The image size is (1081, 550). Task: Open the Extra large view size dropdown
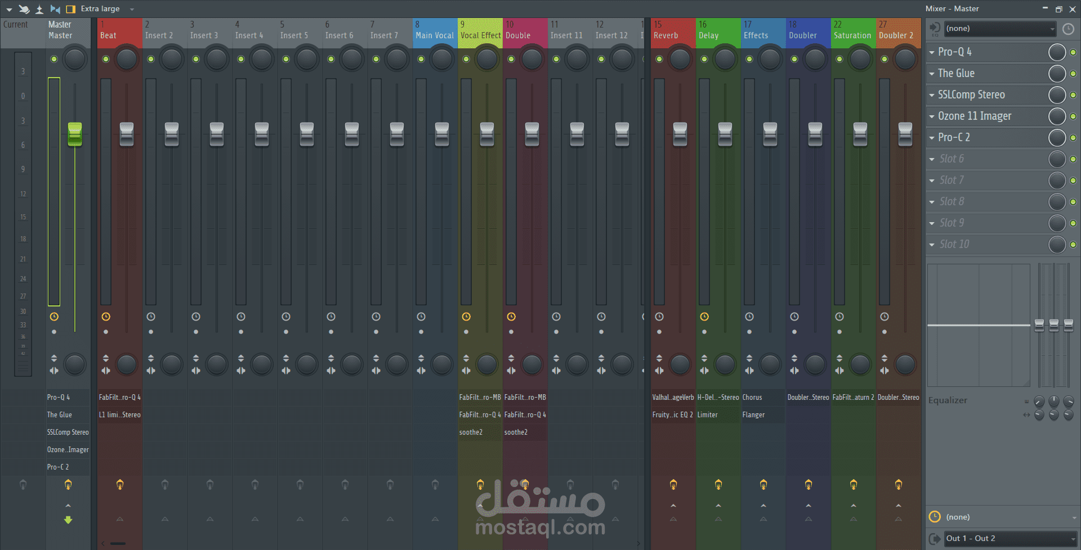132,9
